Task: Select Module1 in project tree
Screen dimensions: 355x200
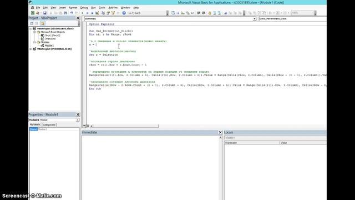Action: 49,46
